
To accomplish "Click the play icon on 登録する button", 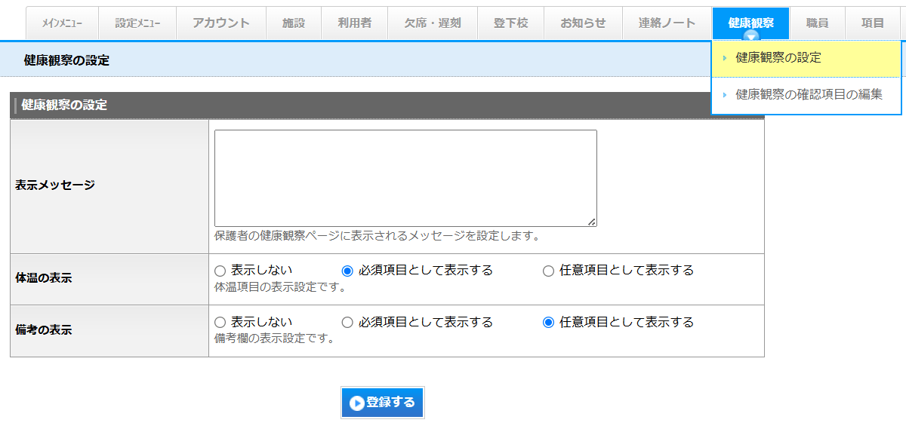I will tap(357, 403).
